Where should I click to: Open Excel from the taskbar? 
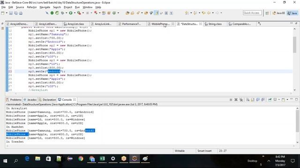tap(102, 159)
